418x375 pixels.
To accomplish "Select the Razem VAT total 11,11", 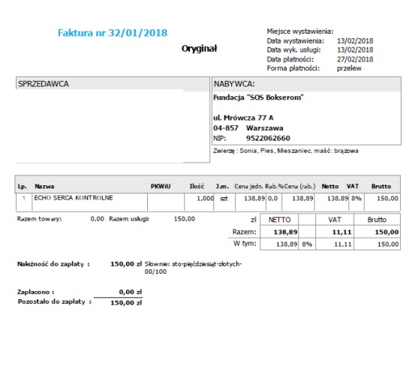I will coord(341,232).
